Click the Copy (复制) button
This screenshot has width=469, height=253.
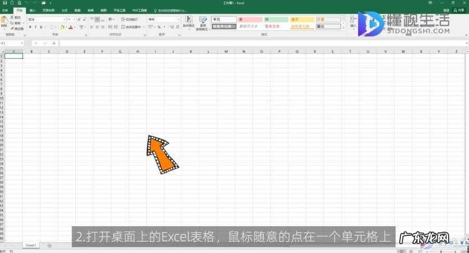tap(15, 23)
